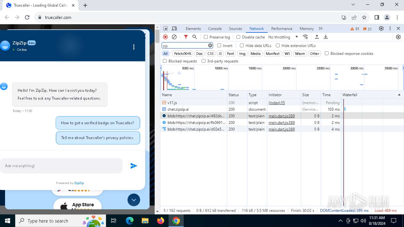Choose privacy policies suggestion
This screenshot has width=404, height=227.
(x=98, y=138)
